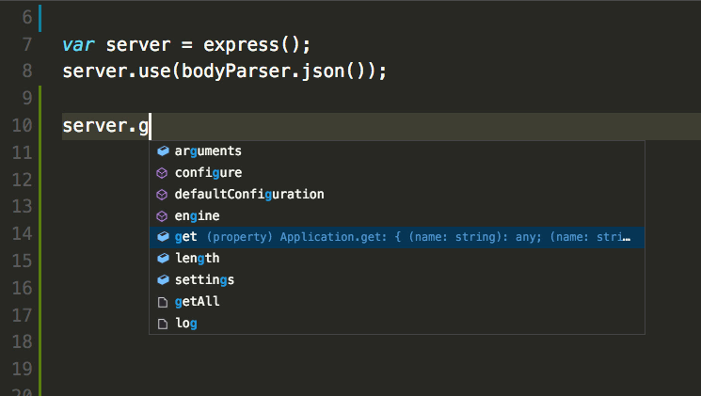701x396 pixels.
Task: Click the purple cube icon beside configure
Action: tap(162, 173)
